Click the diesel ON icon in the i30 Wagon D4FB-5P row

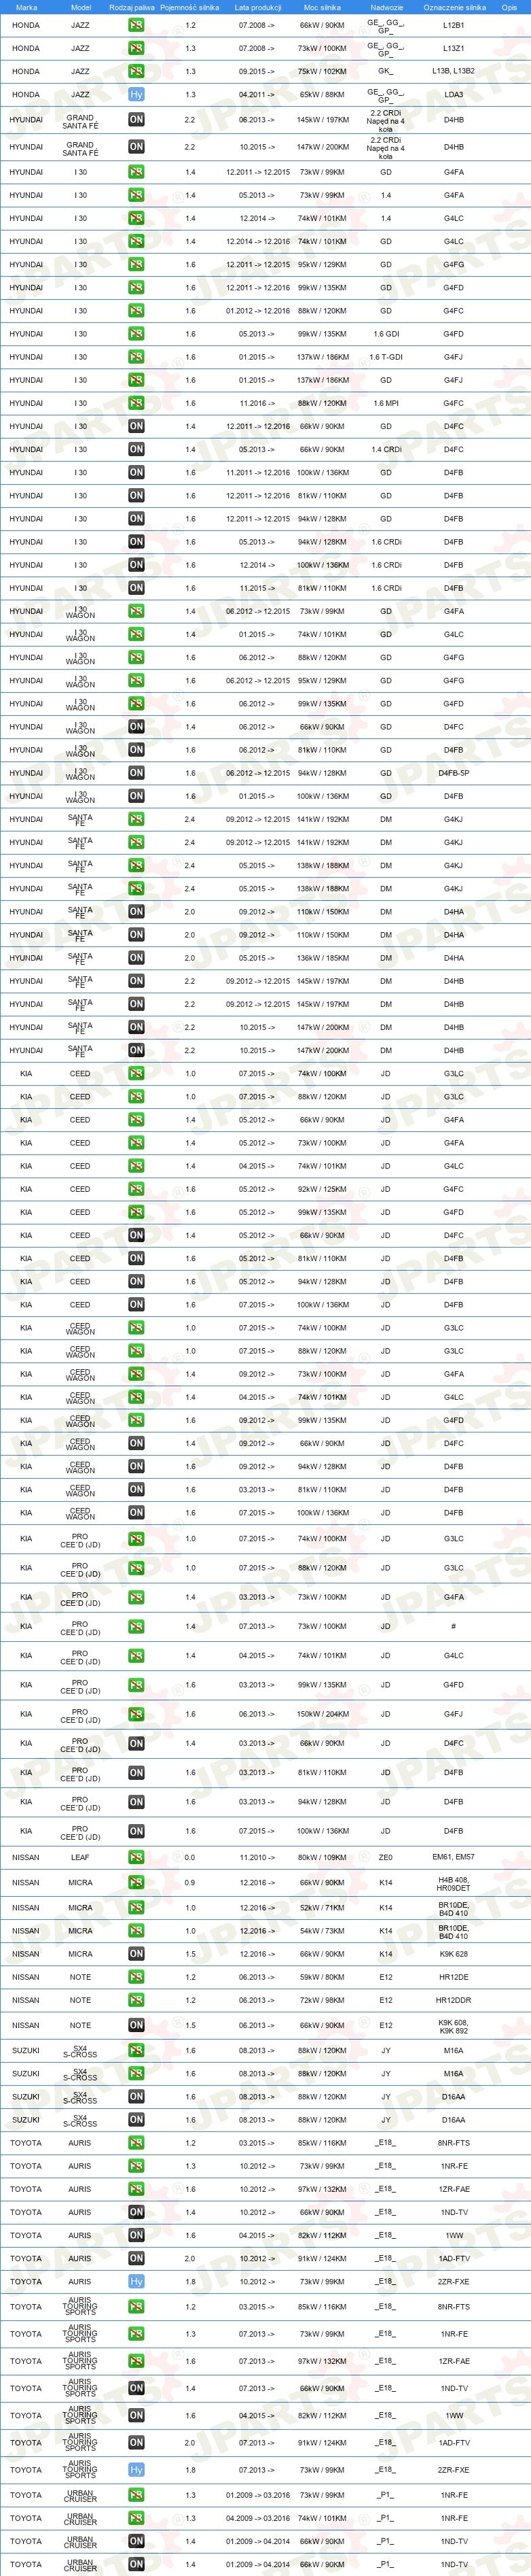coord(136,773)
